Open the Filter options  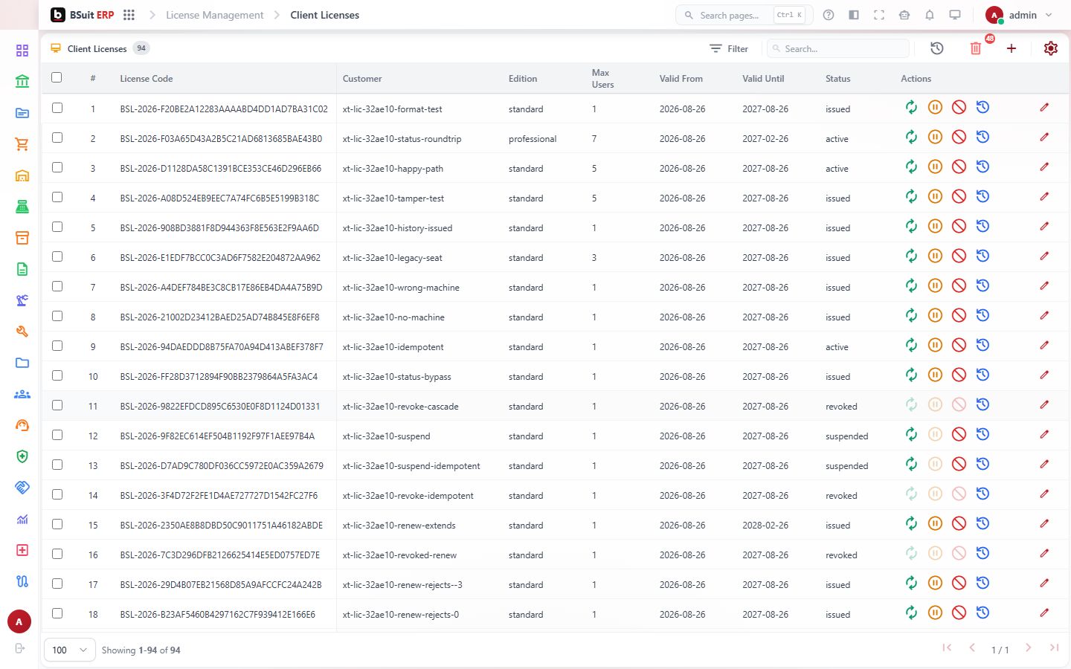click(729, 48)
